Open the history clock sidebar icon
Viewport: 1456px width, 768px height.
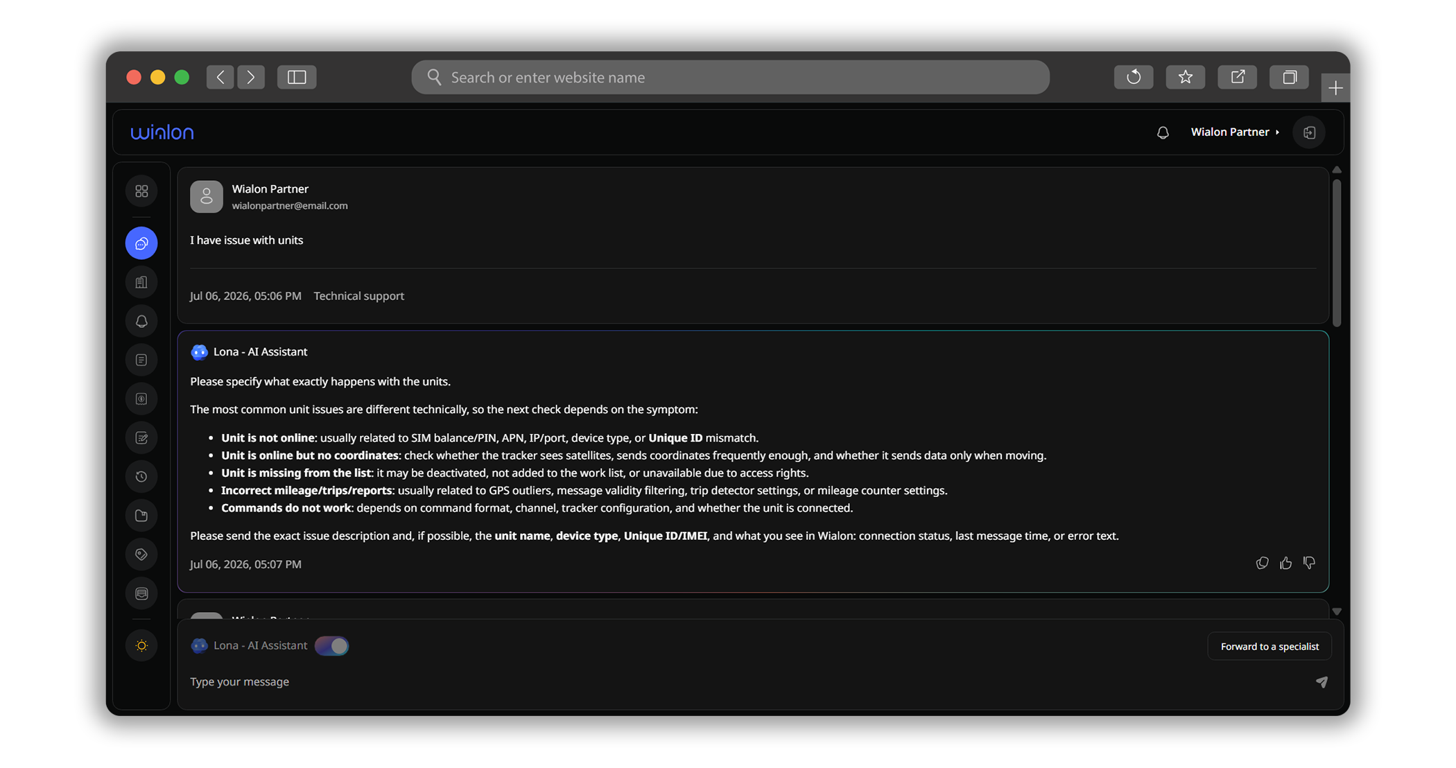pyautogui.click(x=141, y=476)
